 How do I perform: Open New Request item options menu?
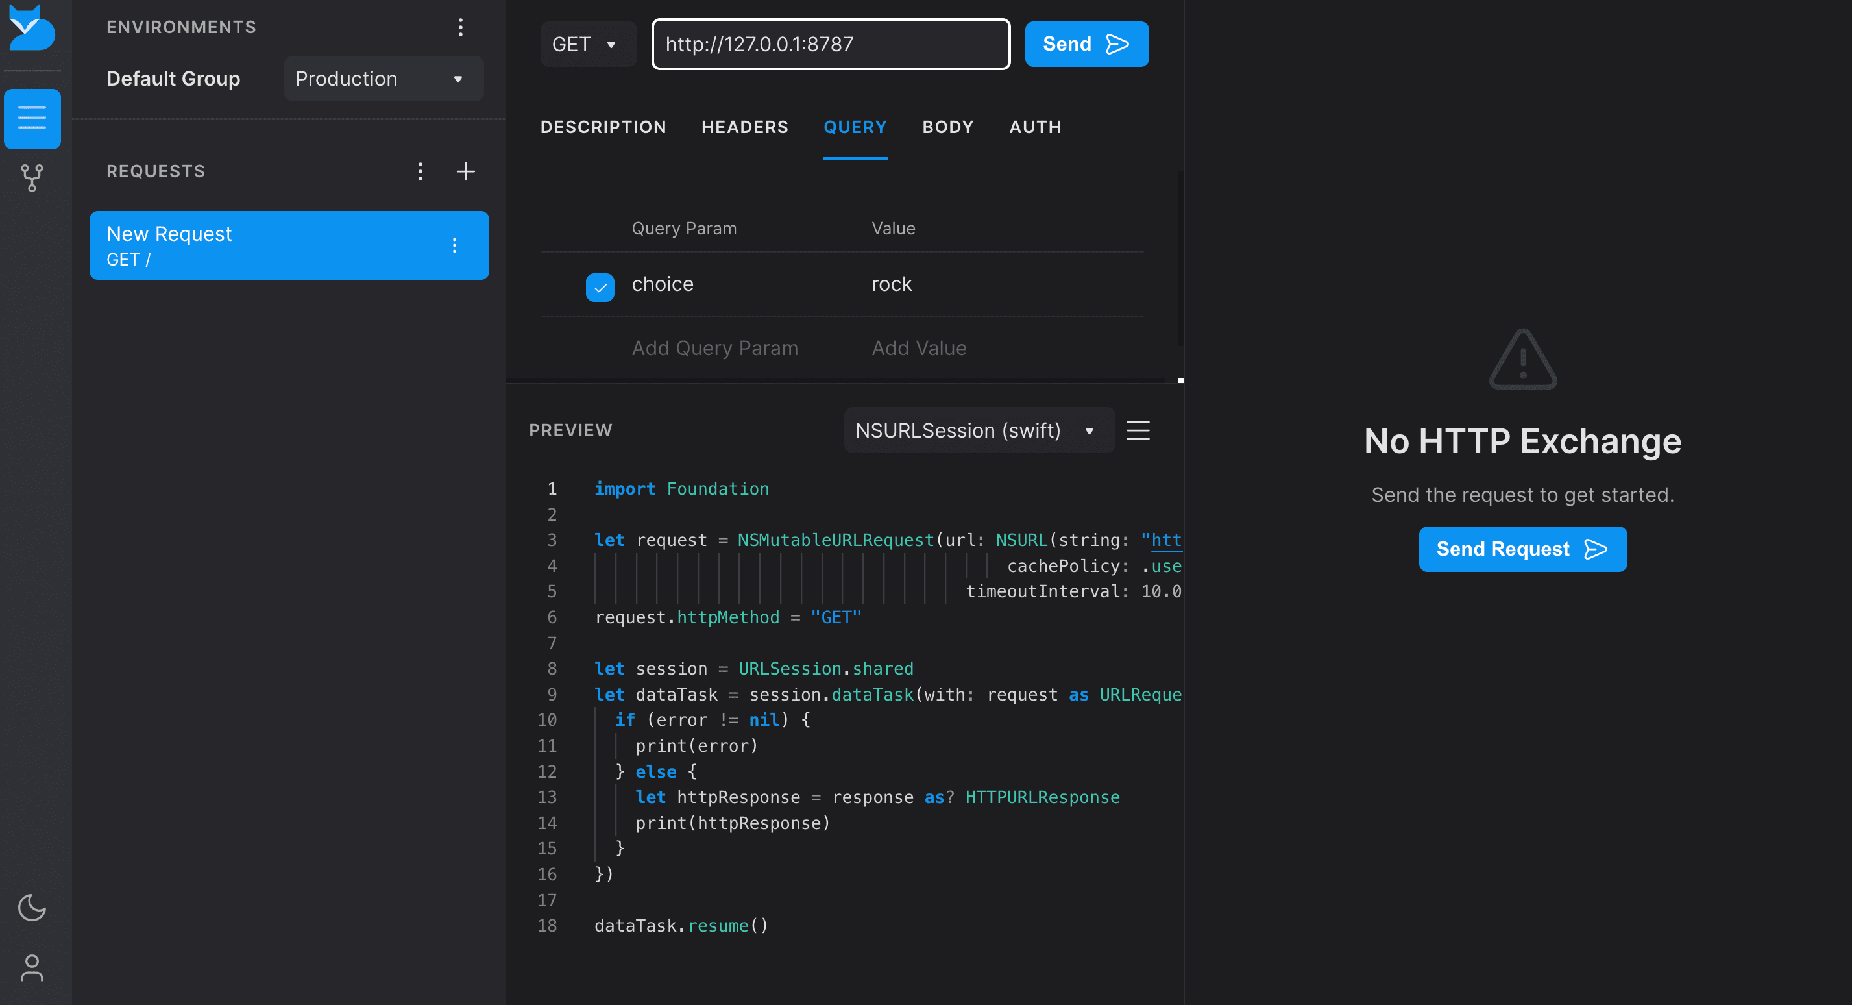coord(454,245)
